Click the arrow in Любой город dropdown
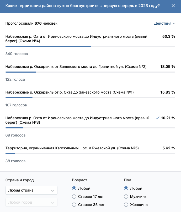The width and height of the screenshot is (181, 212). coord(52,203)
